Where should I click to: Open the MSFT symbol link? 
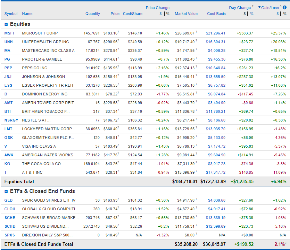pyautogui.click(x=9, y=33)
